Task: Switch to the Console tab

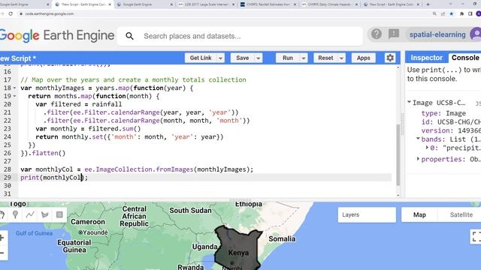Action: [465, 58]
